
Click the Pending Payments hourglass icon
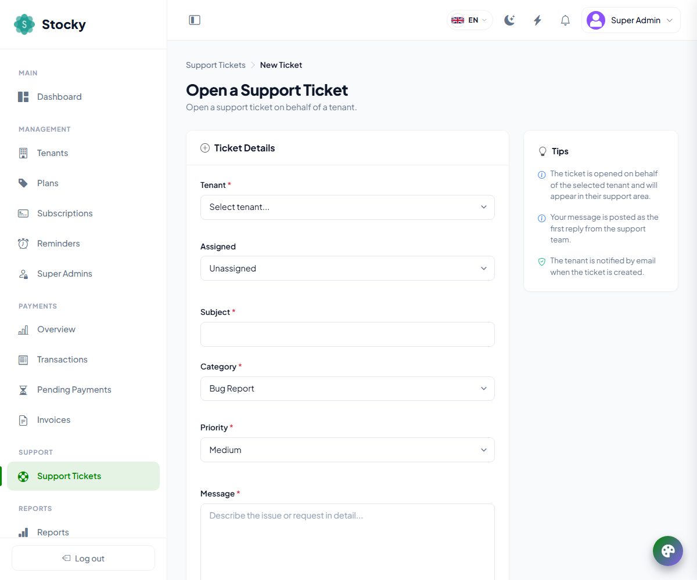(23, 390)
